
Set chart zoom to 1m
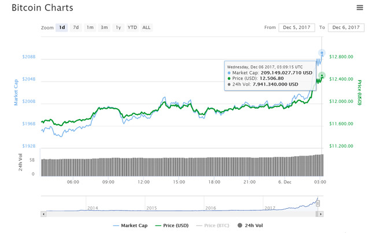(x=90, y=27)
